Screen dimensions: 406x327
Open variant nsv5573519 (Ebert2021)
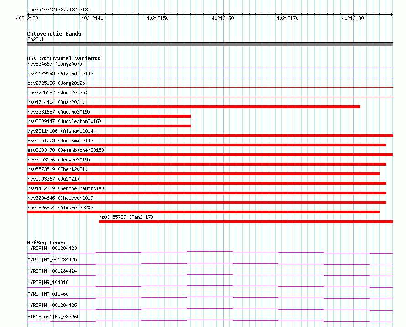[x=57, y=169]
